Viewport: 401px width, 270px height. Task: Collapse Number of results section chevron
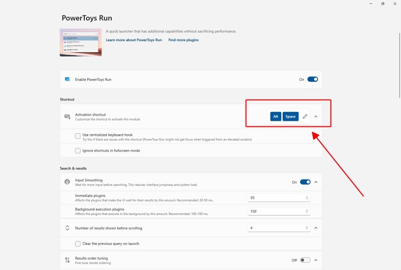tap(316, 228)
